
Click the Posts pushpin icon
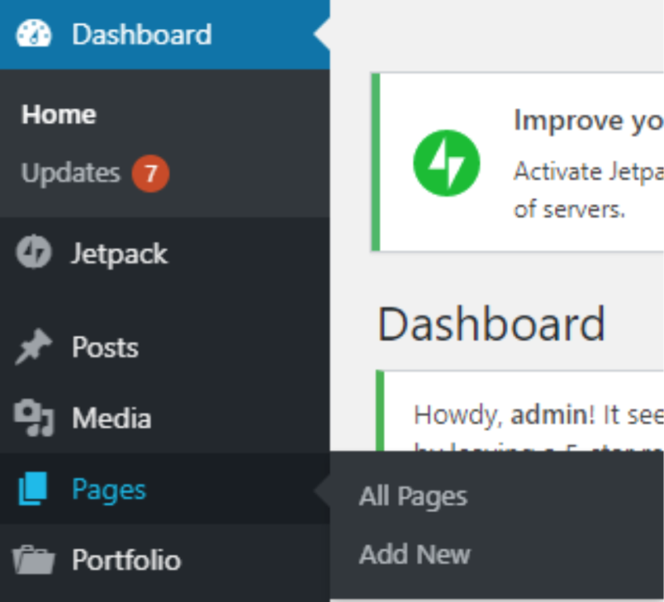[x=34, y=347]
